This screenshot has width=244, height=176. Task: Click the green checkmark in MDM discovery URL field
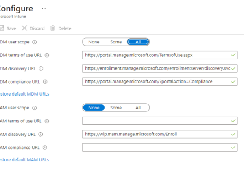click(x=233, y=68)
